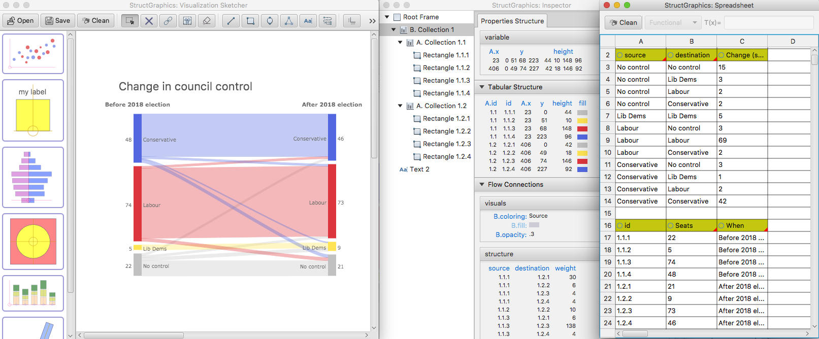
Task: Click the Text 2 Aa icon
Action: tap(403, 169)
